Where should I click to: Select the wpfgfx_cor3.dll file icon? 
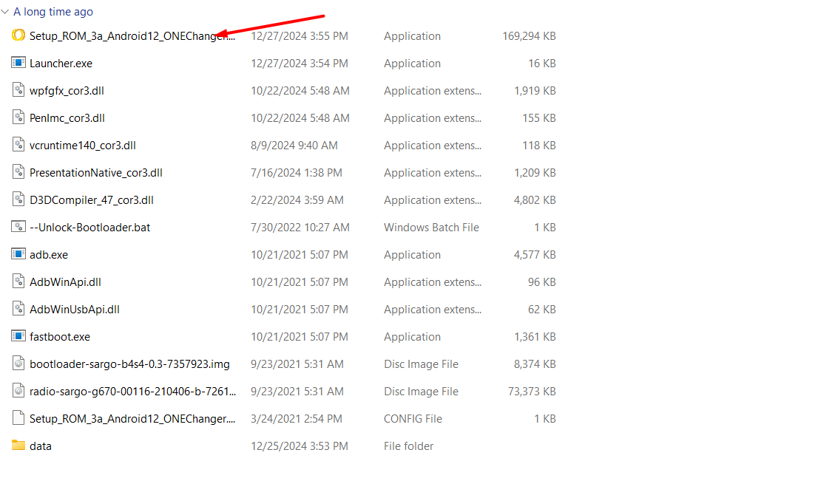[18, 90]
